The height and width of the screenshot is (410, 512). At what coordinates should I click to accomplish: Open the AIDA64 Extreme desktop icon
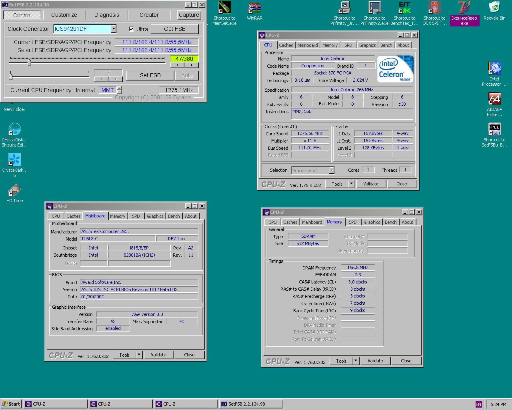point(494,105)
